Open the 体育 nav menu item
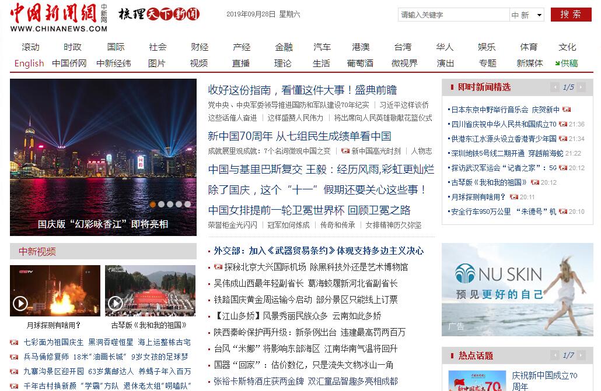 tap(529, 47)
